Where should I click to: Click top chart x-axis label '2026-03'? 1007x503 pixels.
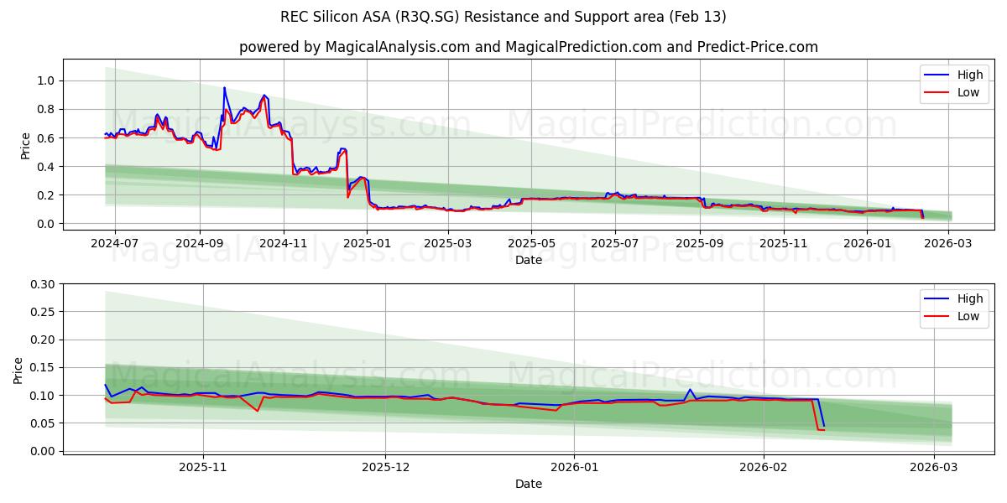coord(949,243)
